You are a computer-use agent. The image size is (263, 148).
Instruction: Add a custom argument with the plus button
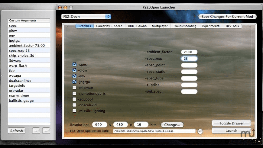pyautogui.click(x=36, y=131)
